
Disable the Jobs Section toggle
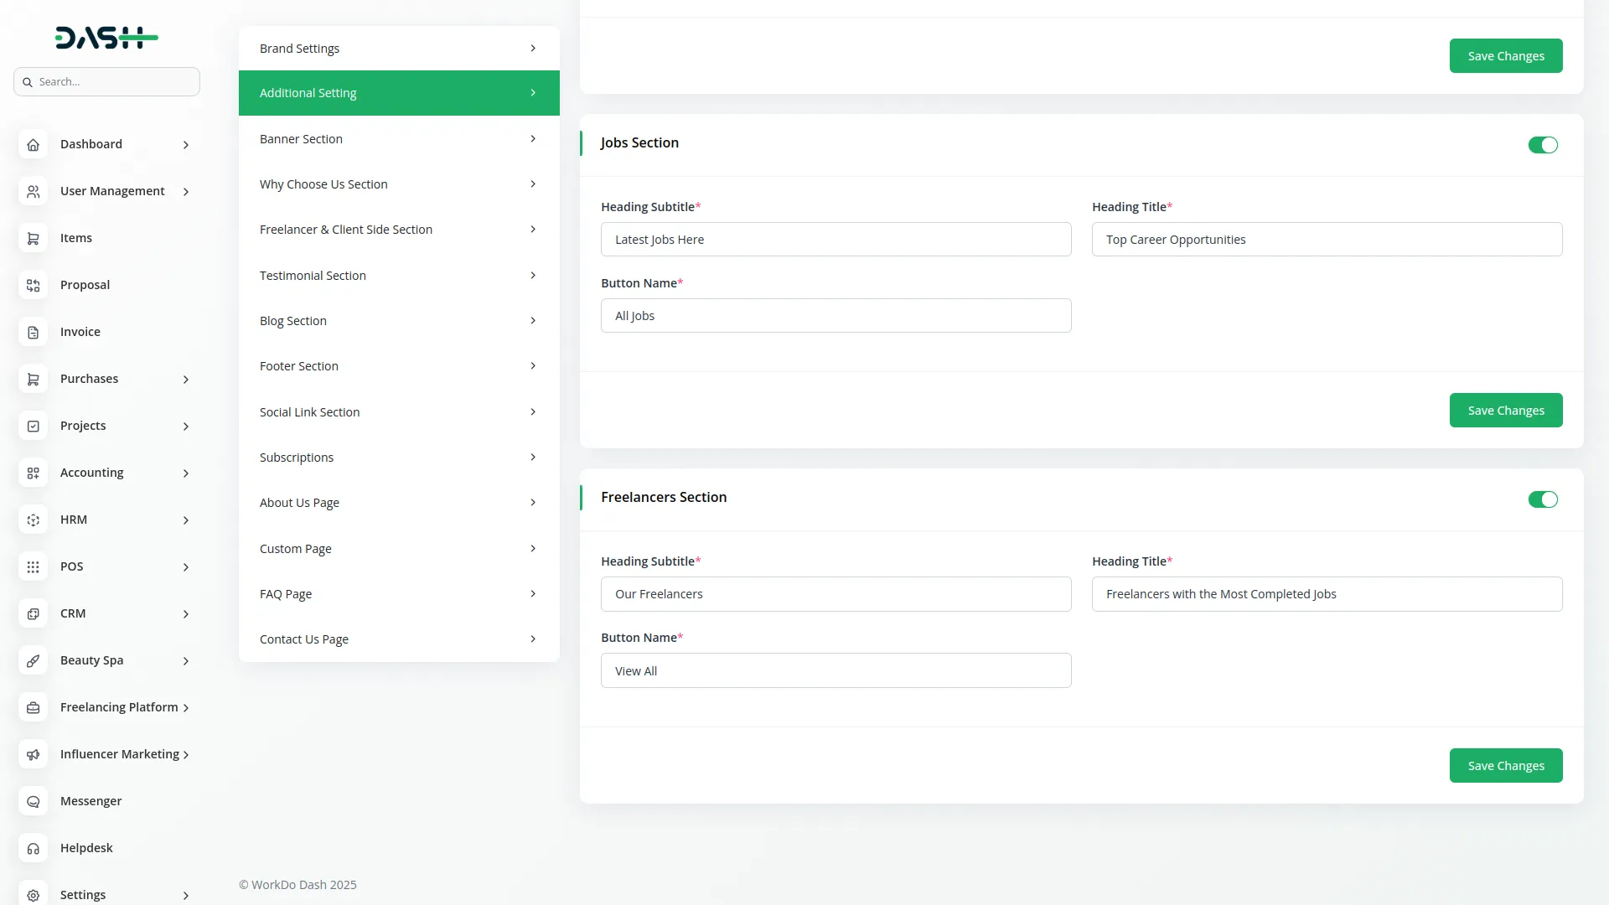click(x=1543, y=144)
